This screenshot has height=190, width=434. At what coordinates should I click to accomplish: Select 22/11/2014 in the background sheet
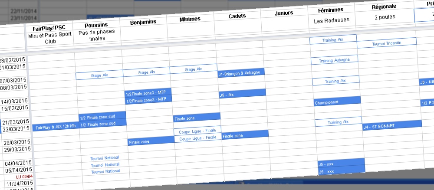point(23,11)
